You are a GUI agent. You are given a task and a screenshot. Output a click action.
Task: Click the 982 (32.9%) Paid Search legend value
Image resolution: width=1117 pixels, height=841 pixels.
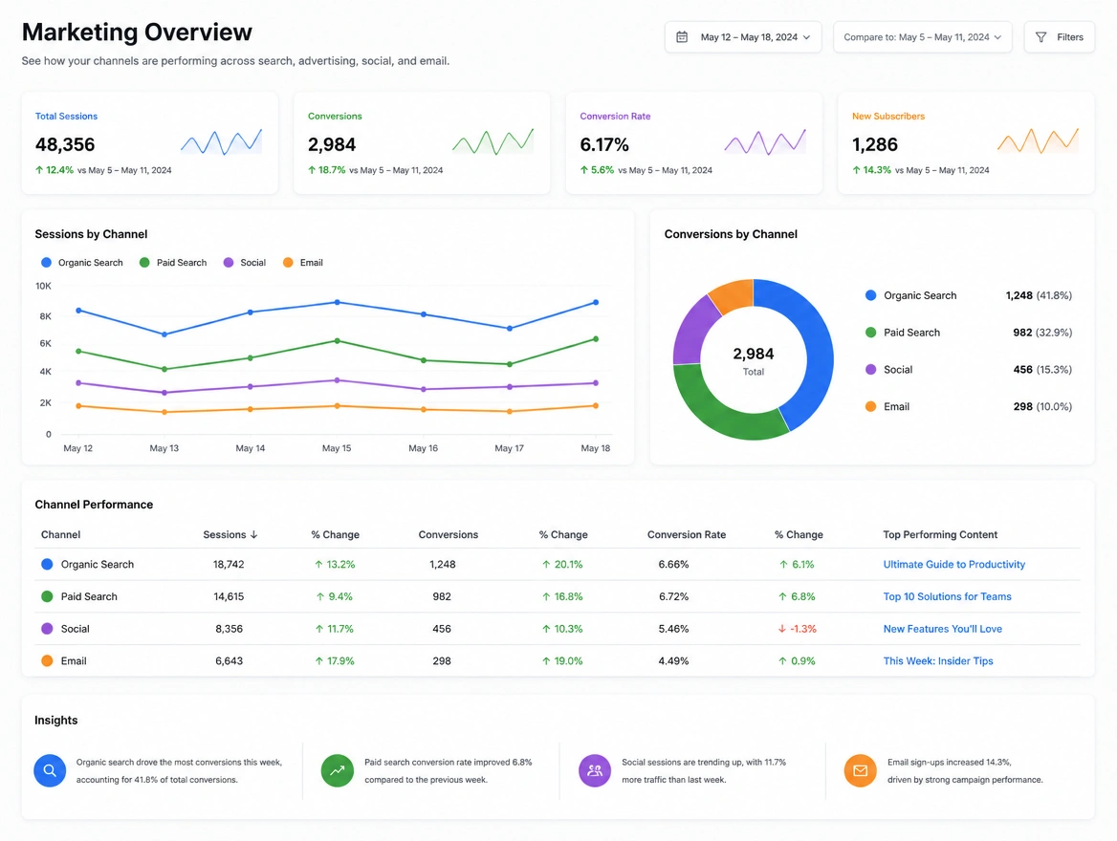pyautogui.click(x=1042, y=333)
